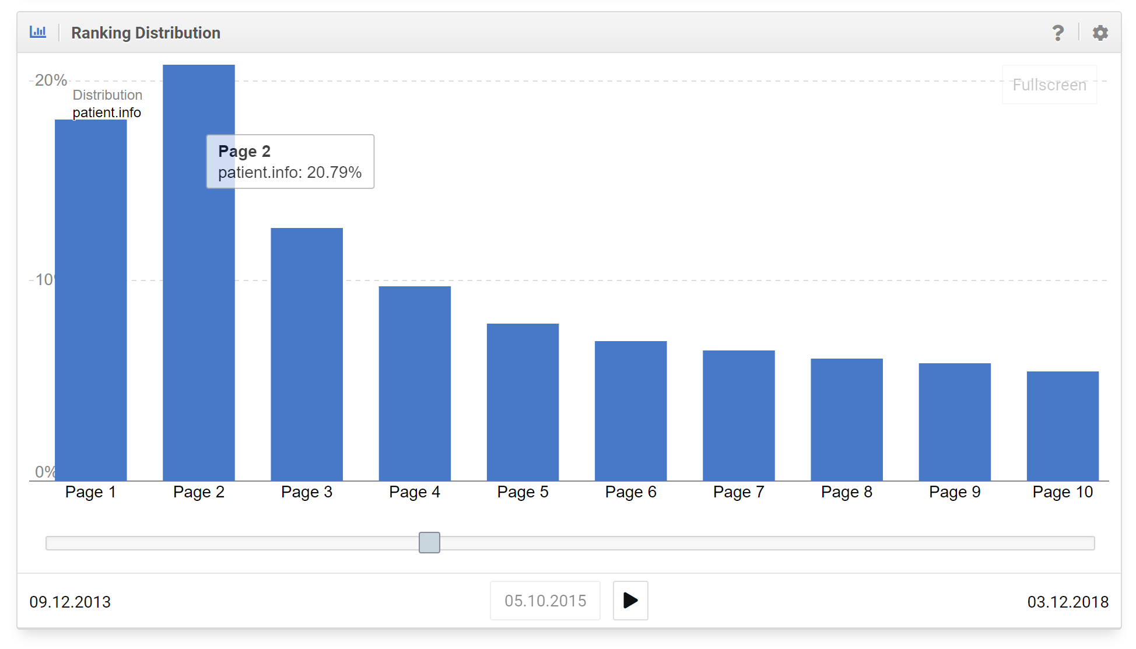Viewport: 1136px width, 649px height.
Task: Click the Page 1 bar
Action: (91, 300)
